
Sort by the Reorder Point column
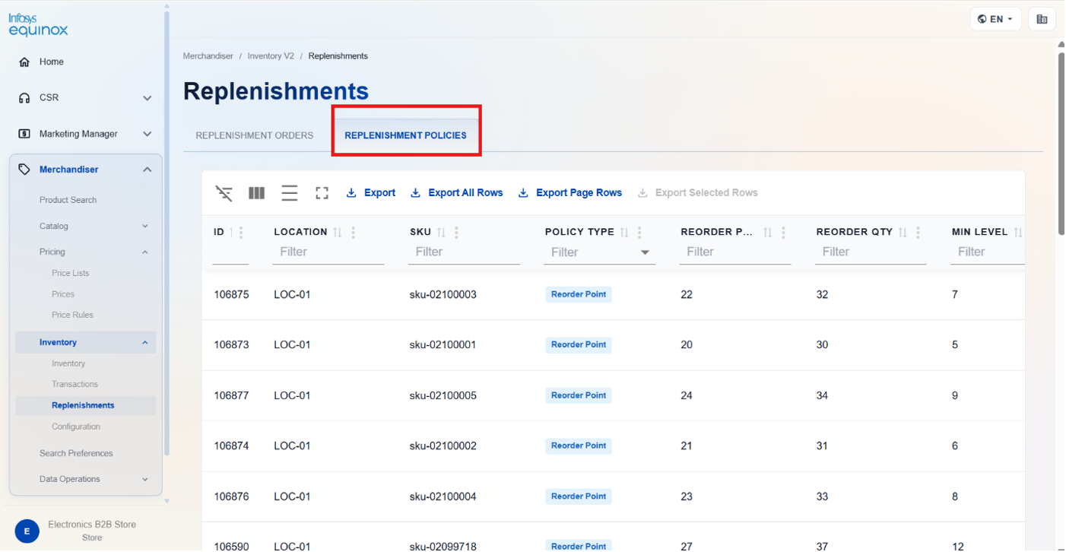click(x=768, y=233)
